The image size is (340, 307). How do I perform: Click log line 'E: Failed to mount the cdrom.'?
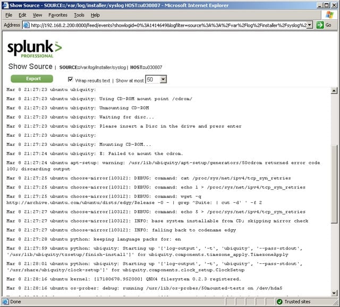(x=95, y=153)
